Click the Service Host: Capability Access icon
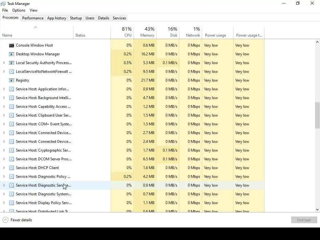Viewport: 320px width, 240px height. 12,107
